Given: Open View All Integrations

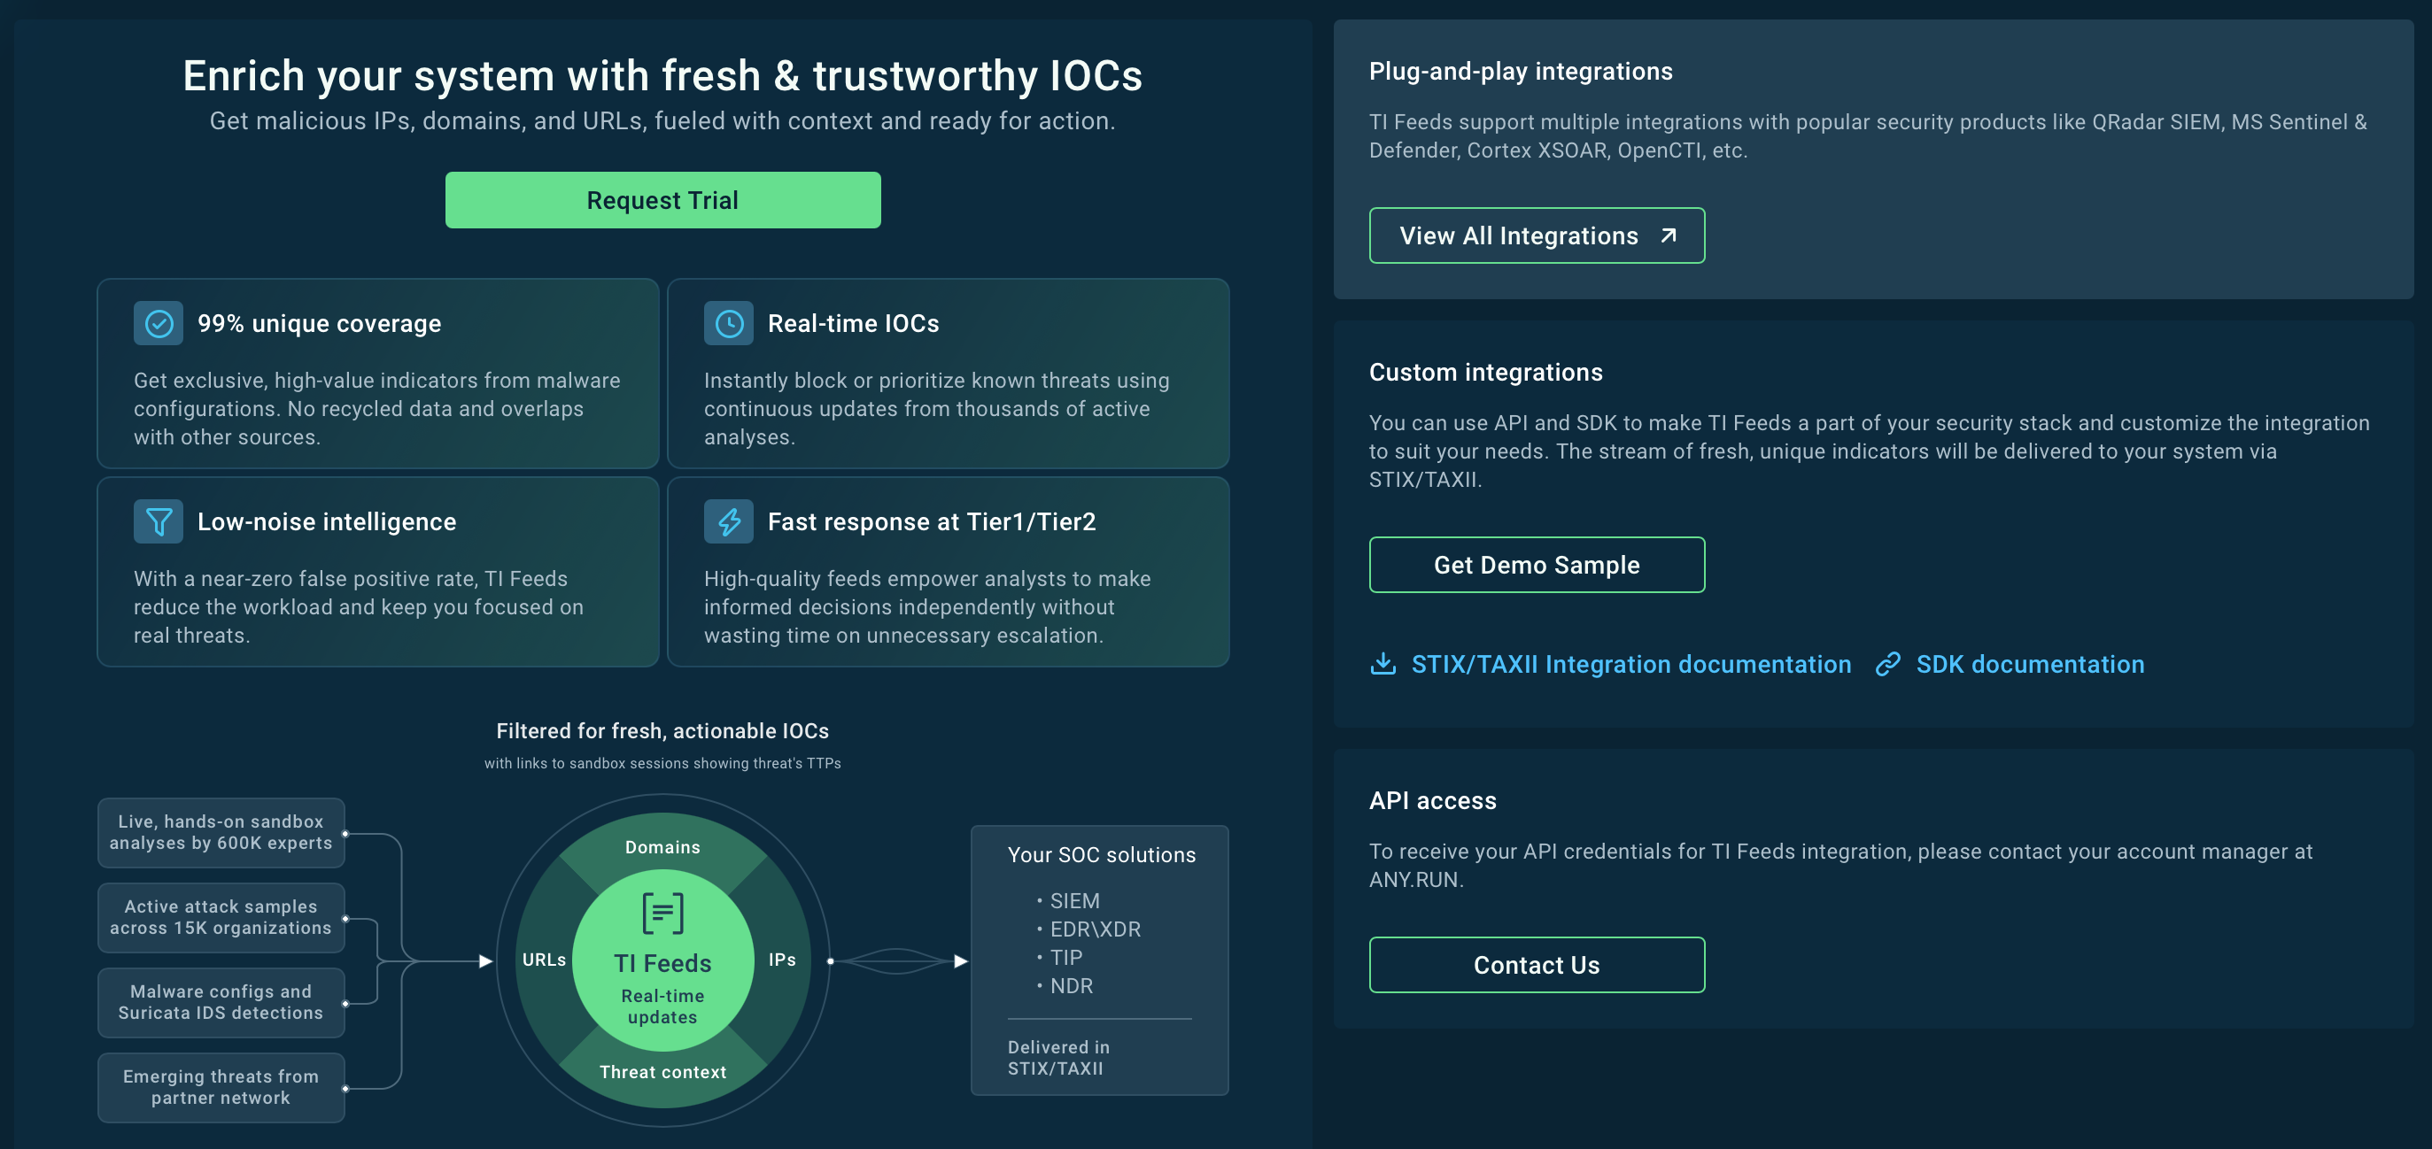Looking at the screenshot, I should point(1536,235).
